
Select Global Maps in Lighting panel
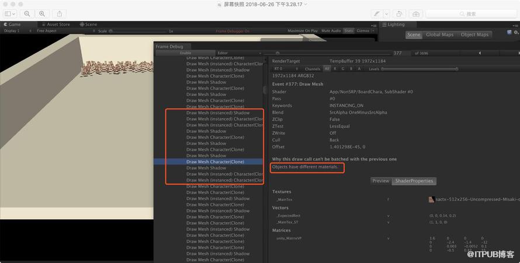439,34
